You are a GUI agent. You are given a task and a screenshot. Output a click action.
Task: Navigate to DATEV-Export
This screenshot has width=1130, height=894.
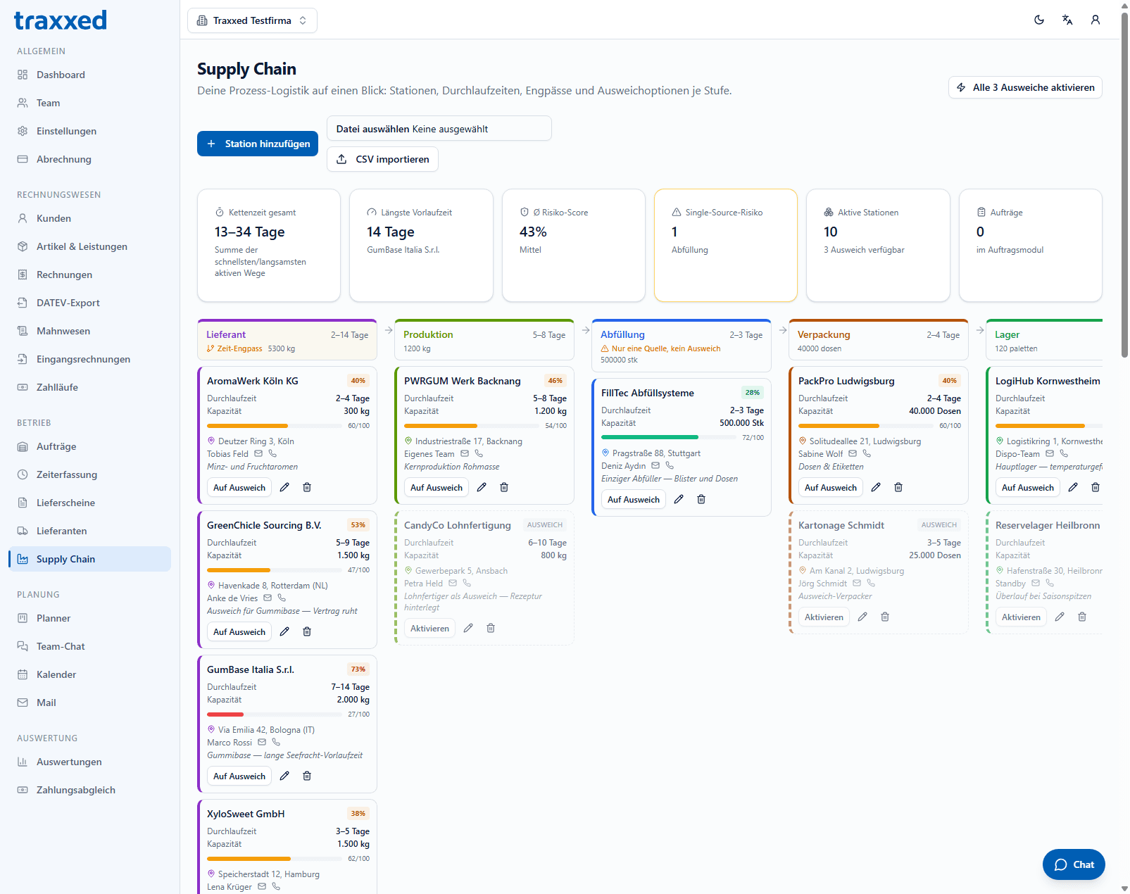point(89,303)
